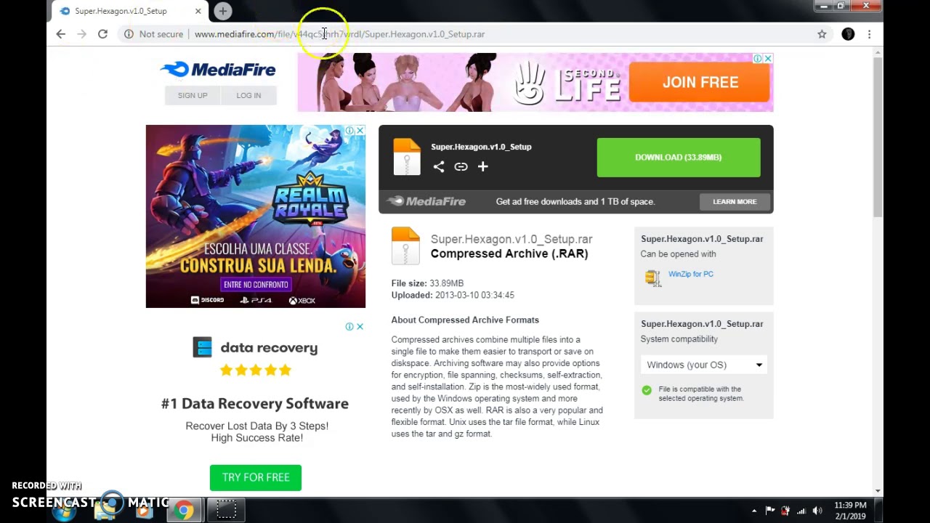Screen dimensions: 930x523
Task: Open a new browser tab
Action: point(223,11)
